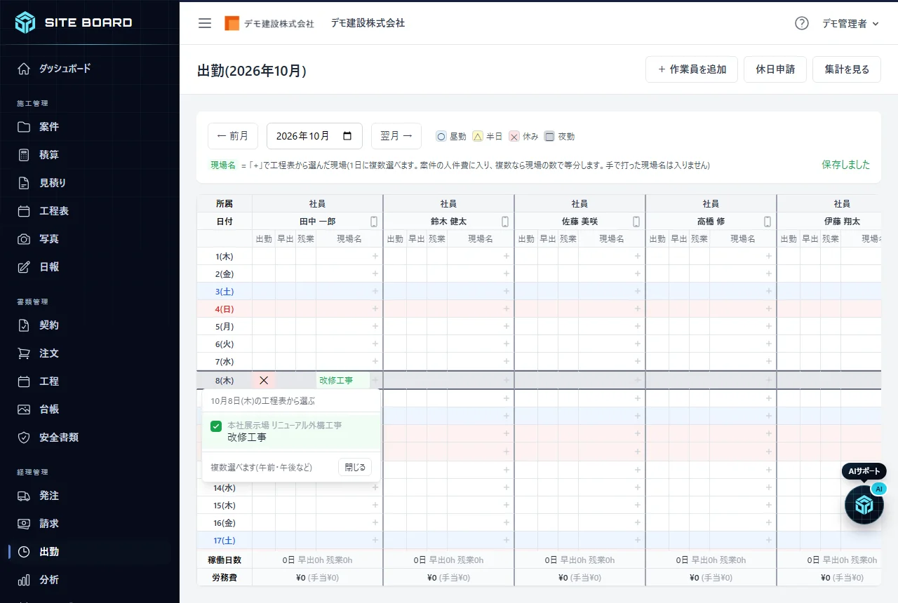Click the phone icon beside 高橋 修
Image resolution: width=898 pixels, height=603 pixels.
coord(768,222)
